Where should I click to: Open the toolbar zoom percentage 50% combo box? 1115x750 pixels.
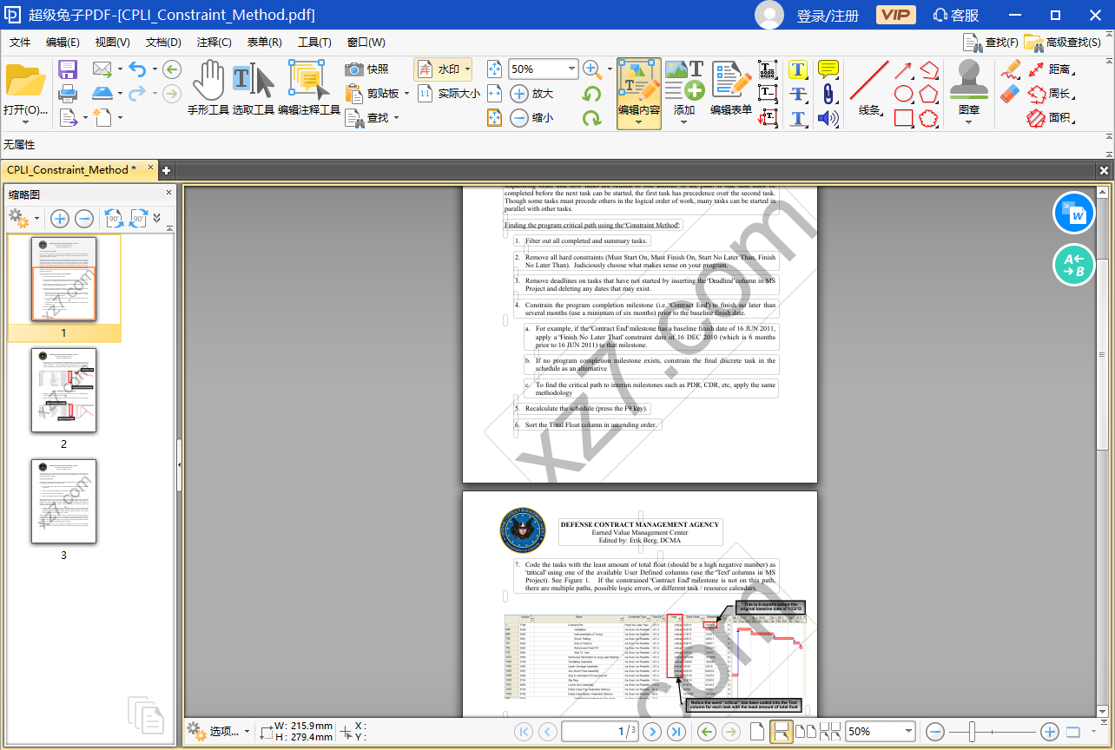pos(544,69)
